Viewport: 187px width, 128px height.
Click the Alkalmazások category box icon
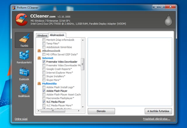tap(39, 51)
